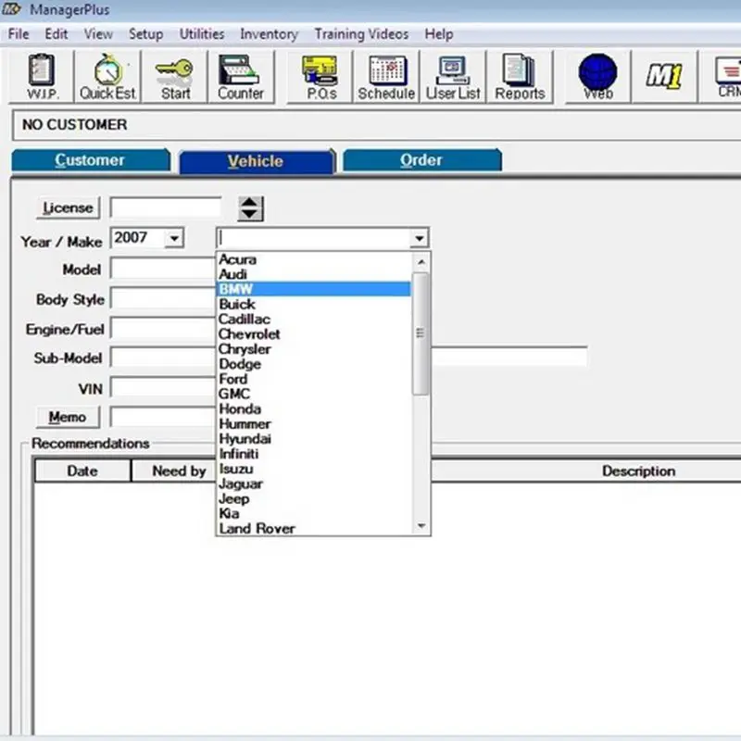Switch to the Vehicle tab
This screenshot has height=741, width=741.
(256, 161)
